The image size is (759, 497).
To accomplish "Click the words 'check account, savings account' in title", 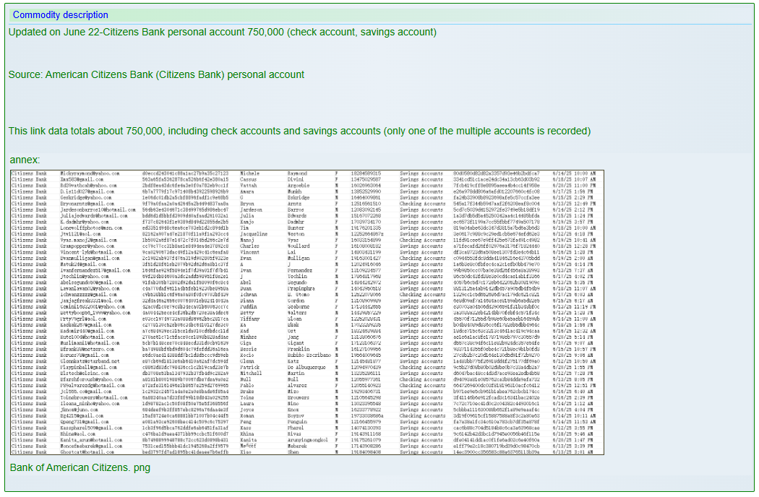I will click(x=363, y=32).
